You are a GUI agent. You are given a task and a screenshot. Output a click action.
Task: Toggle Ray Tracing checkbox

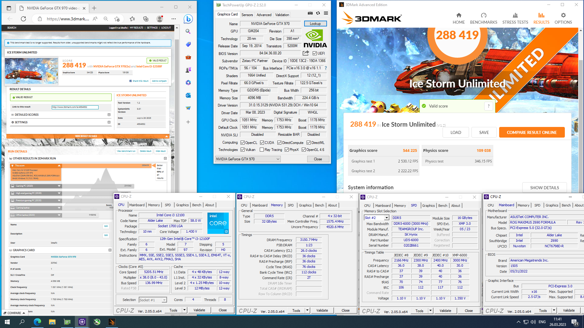262,150
